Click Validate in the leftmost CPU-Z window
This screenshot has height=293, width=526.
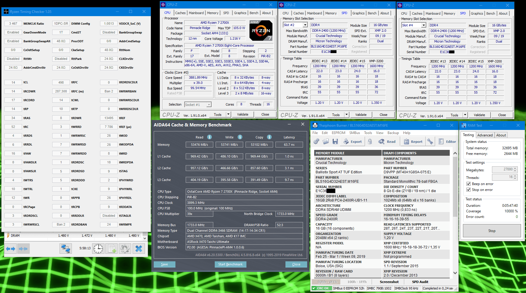pyautogui.click(x=243, y=114)
